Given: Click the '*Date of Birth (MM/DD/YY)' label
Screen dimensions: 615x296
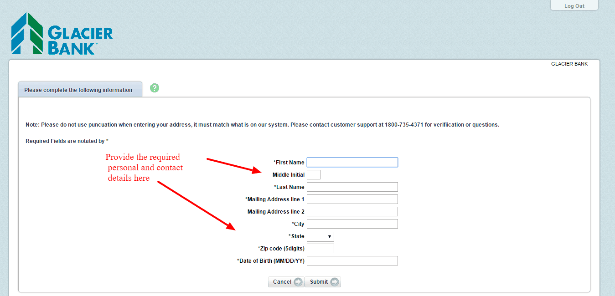Looking at the screenshot, I should click(271, 261).
